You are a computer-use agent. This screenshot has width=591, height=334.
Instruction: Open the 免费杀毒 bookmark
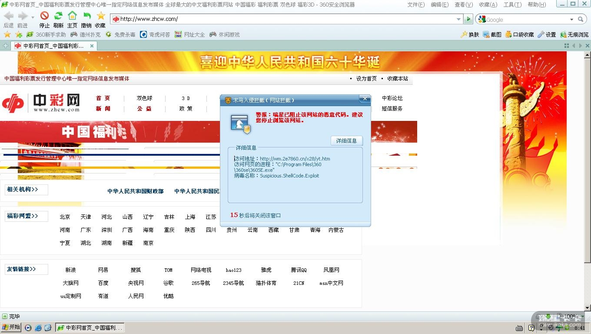[x=120, y=34]
